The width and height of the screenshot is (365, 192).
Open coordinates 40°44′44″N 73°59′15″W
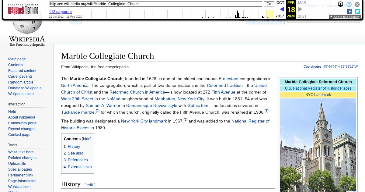click(x=340, y=66)
